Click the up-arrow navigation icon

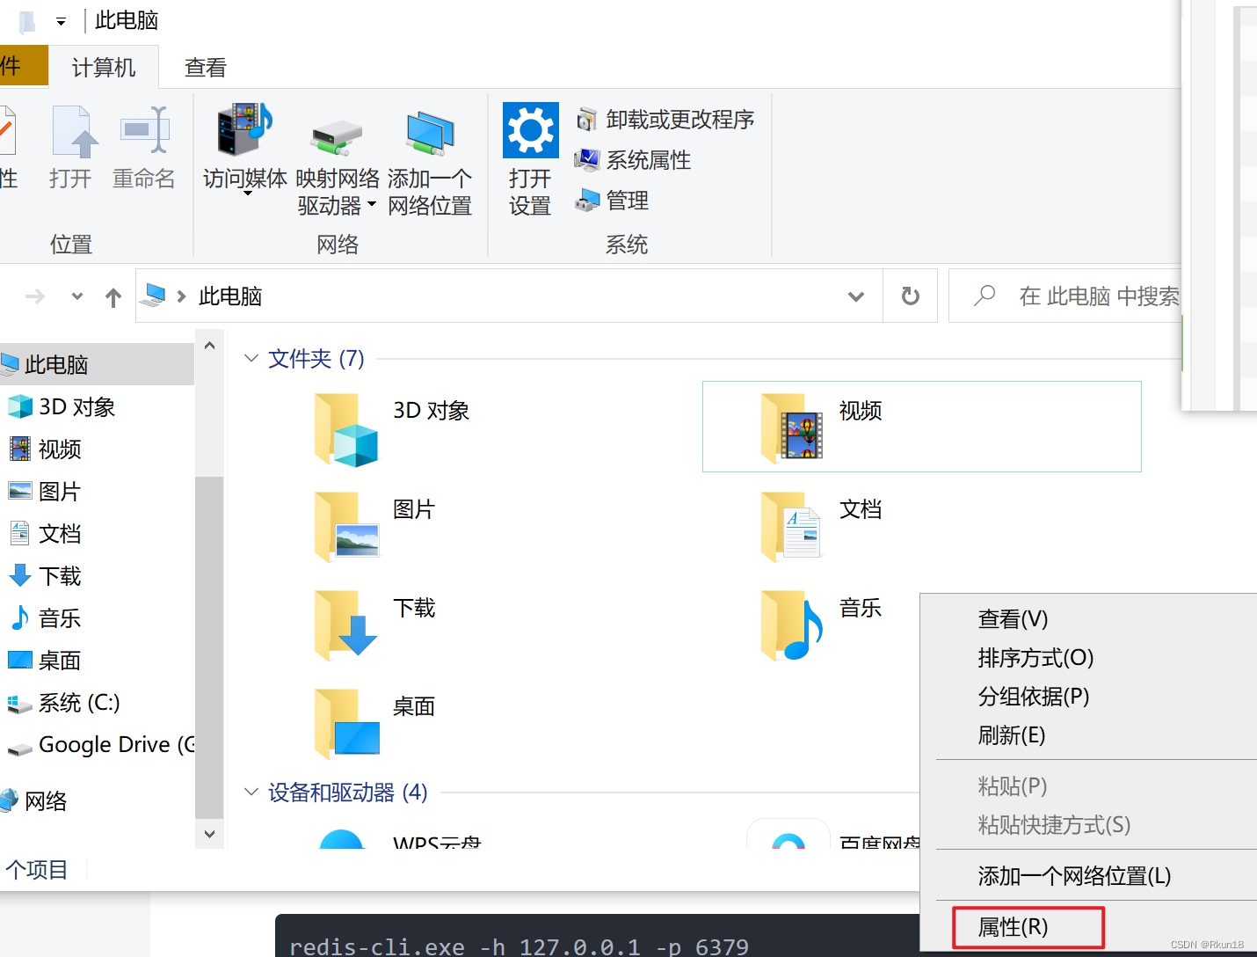click(x=113, y=296)
